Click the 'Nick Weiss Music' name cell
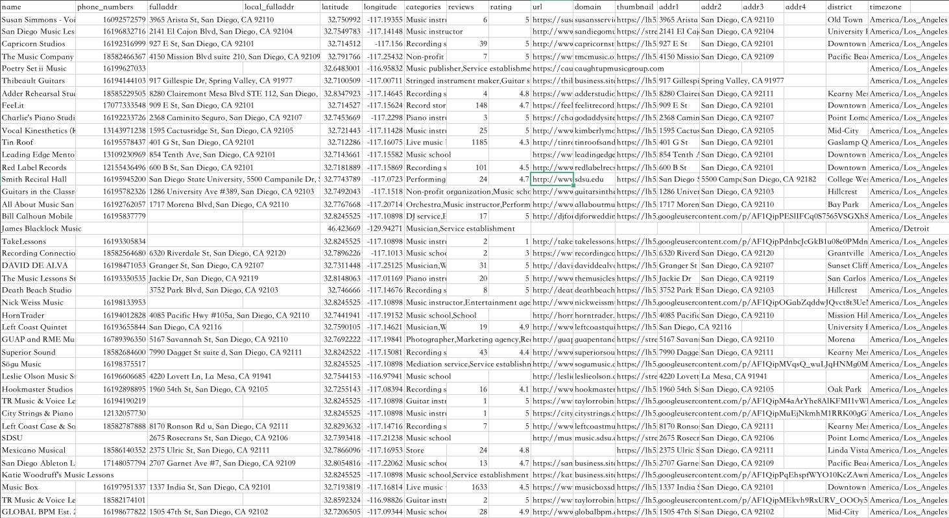The width and height of the screenshot is (949, 518). [x=38, y=302]
